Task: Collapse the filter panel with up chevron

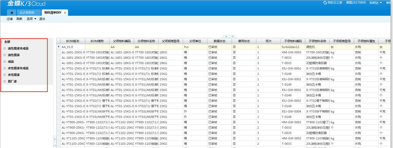Action: [x=226, y=36]
